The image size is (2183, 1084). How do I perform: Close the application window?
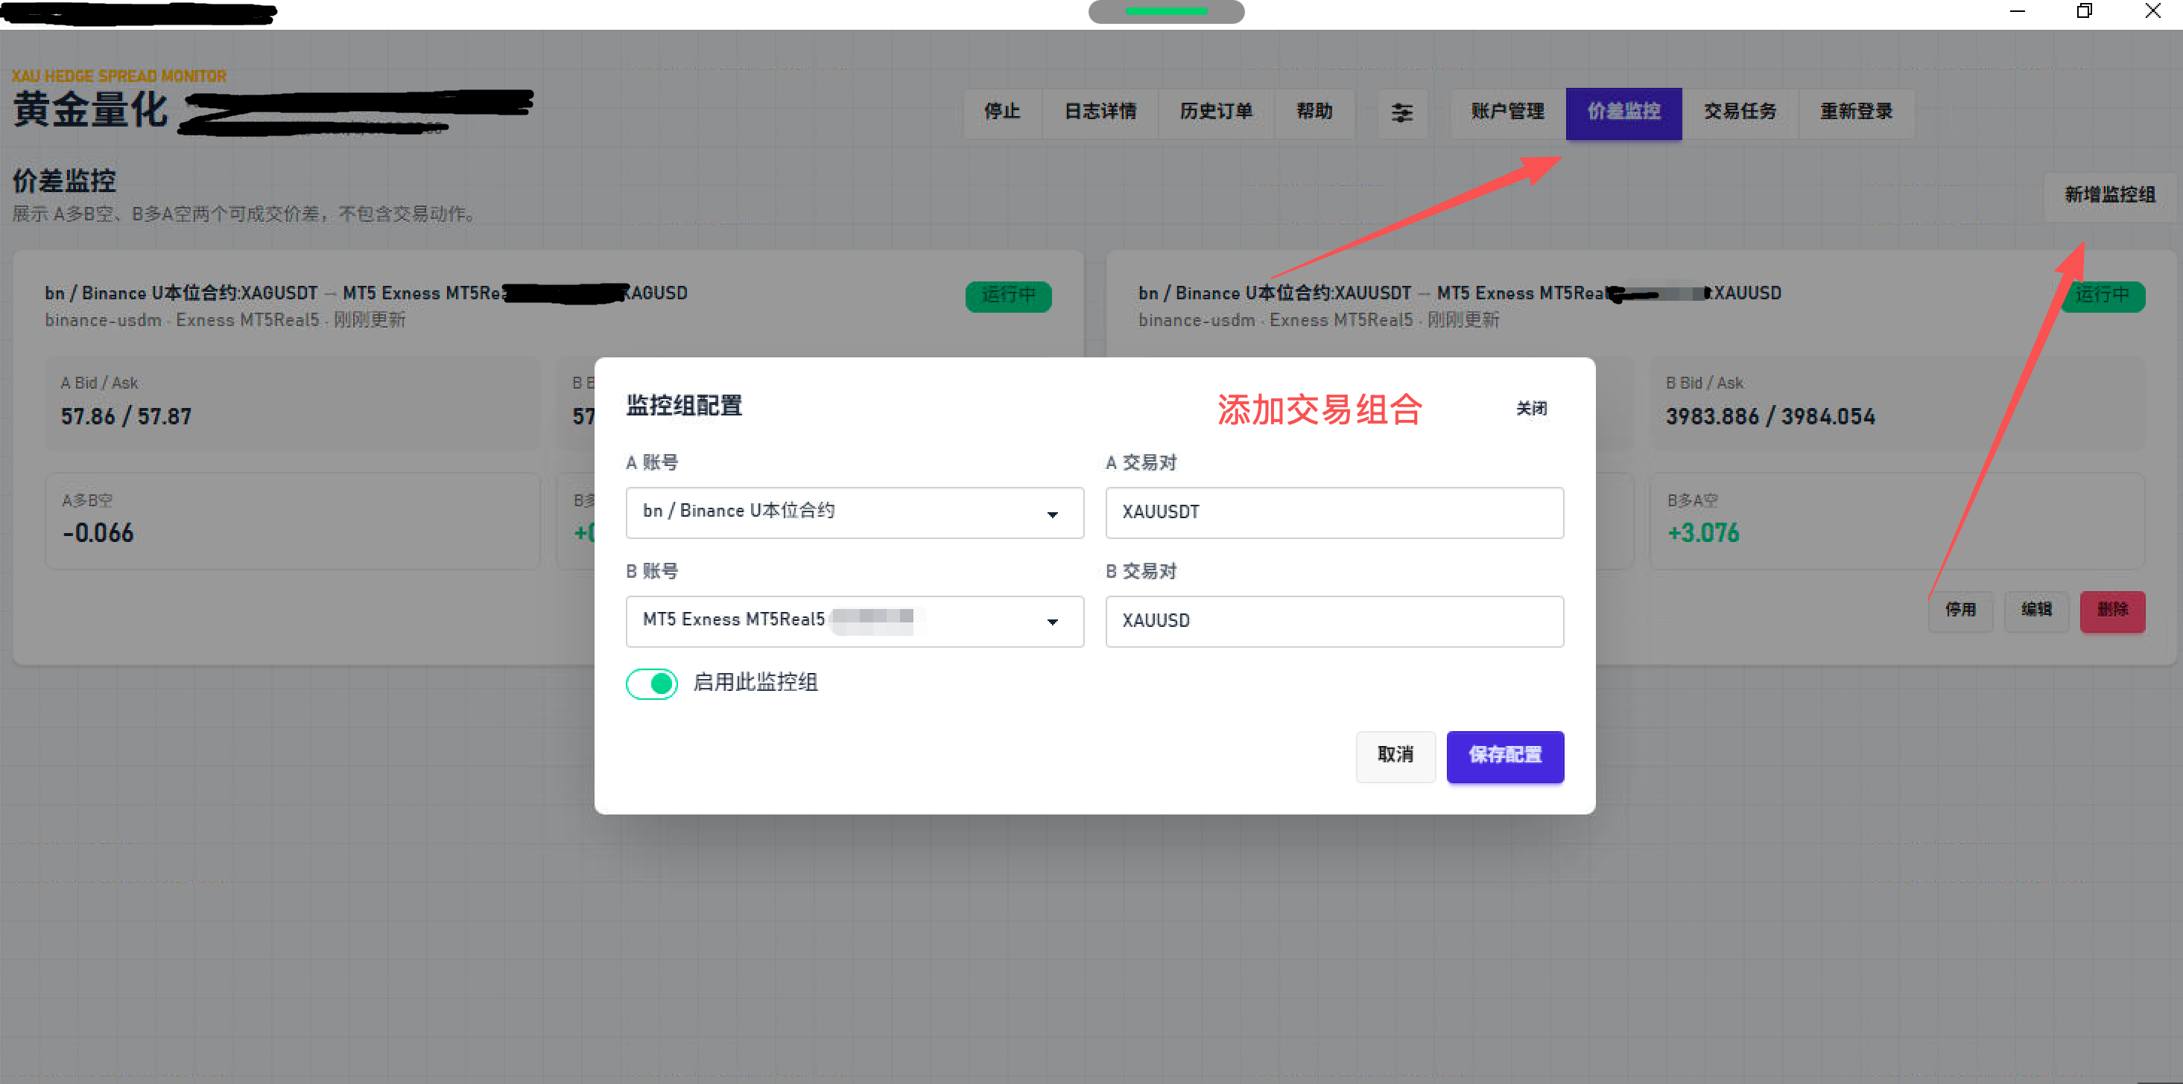[2152, 12]
